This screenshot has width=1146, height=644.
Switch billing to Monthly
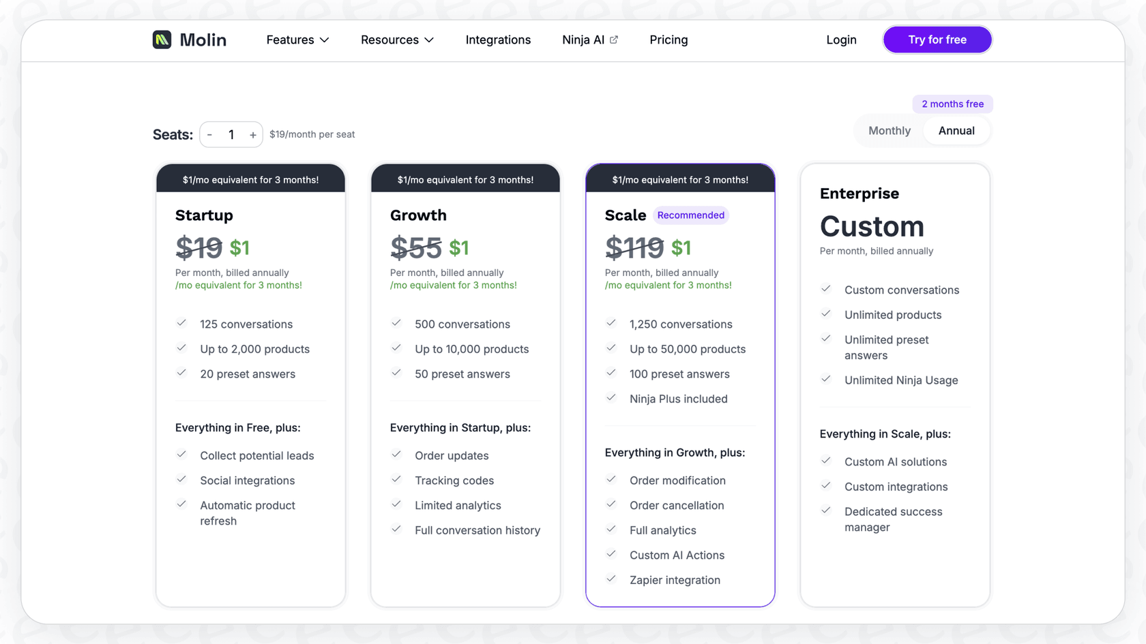coord(889,130)
